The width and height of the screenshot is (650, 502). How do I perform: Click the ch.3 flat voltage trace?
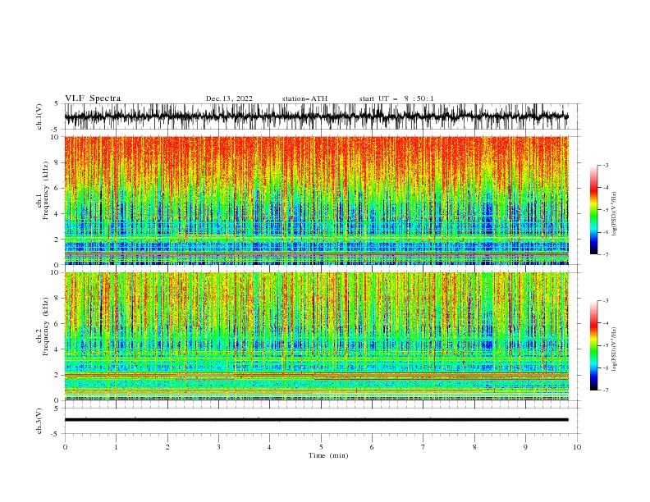(316, 420)
